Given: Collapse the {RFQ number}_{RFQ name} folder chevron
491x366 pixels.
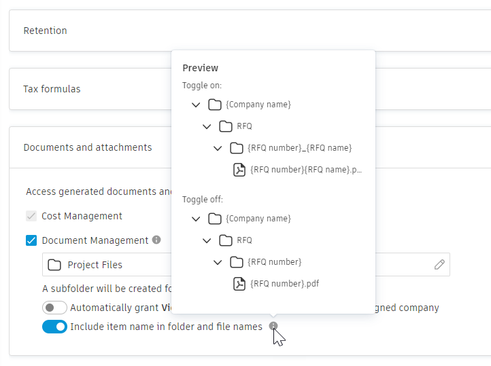Looking at the screenshot, I should (218, 148).
